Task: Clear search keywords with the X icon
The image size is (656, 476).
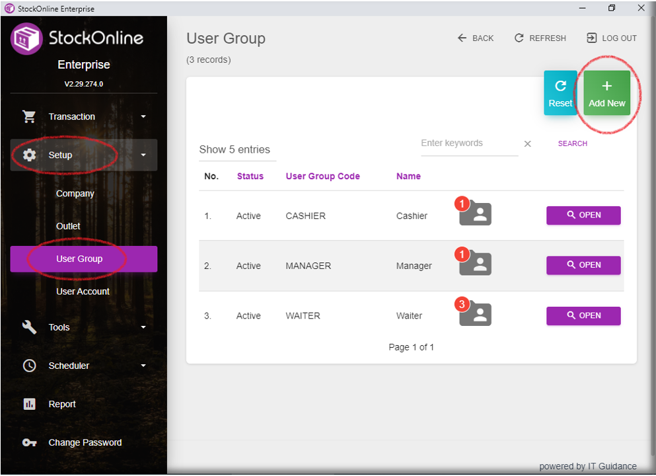Action: pos(527,144)
